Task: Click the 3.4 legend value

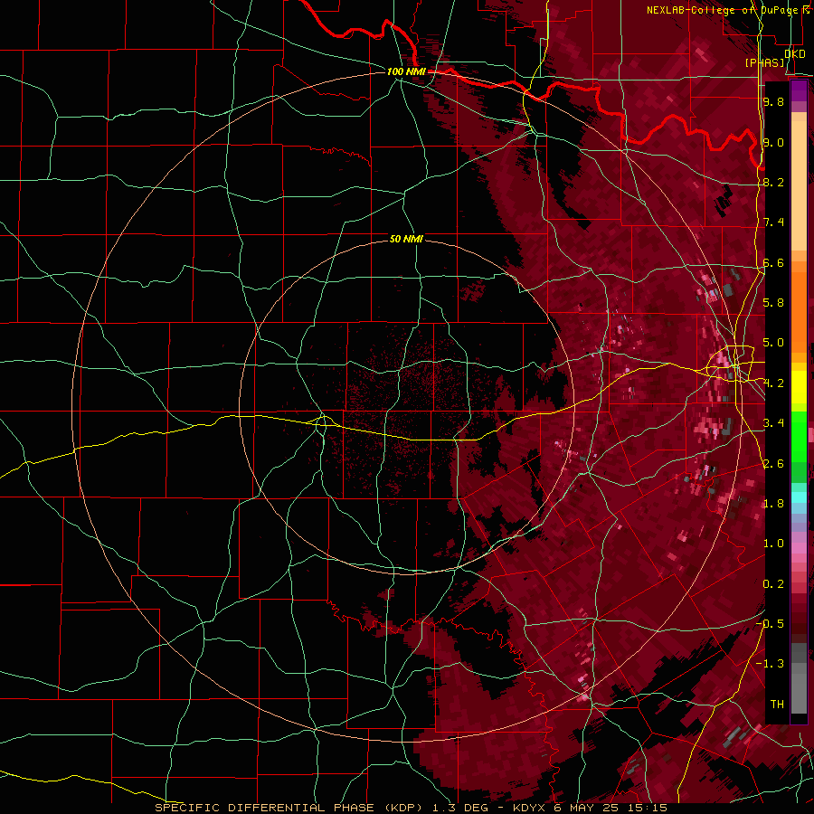Action: click(773, 423)
